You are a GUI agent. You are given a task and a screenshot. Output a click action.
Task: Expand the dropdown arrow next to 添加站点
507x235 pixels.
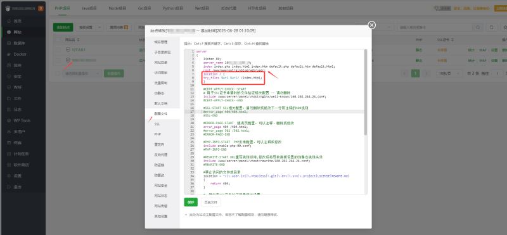(99, 27)
